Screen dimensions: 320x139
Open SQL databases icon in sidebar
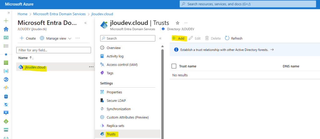click(x=6, y=96)
